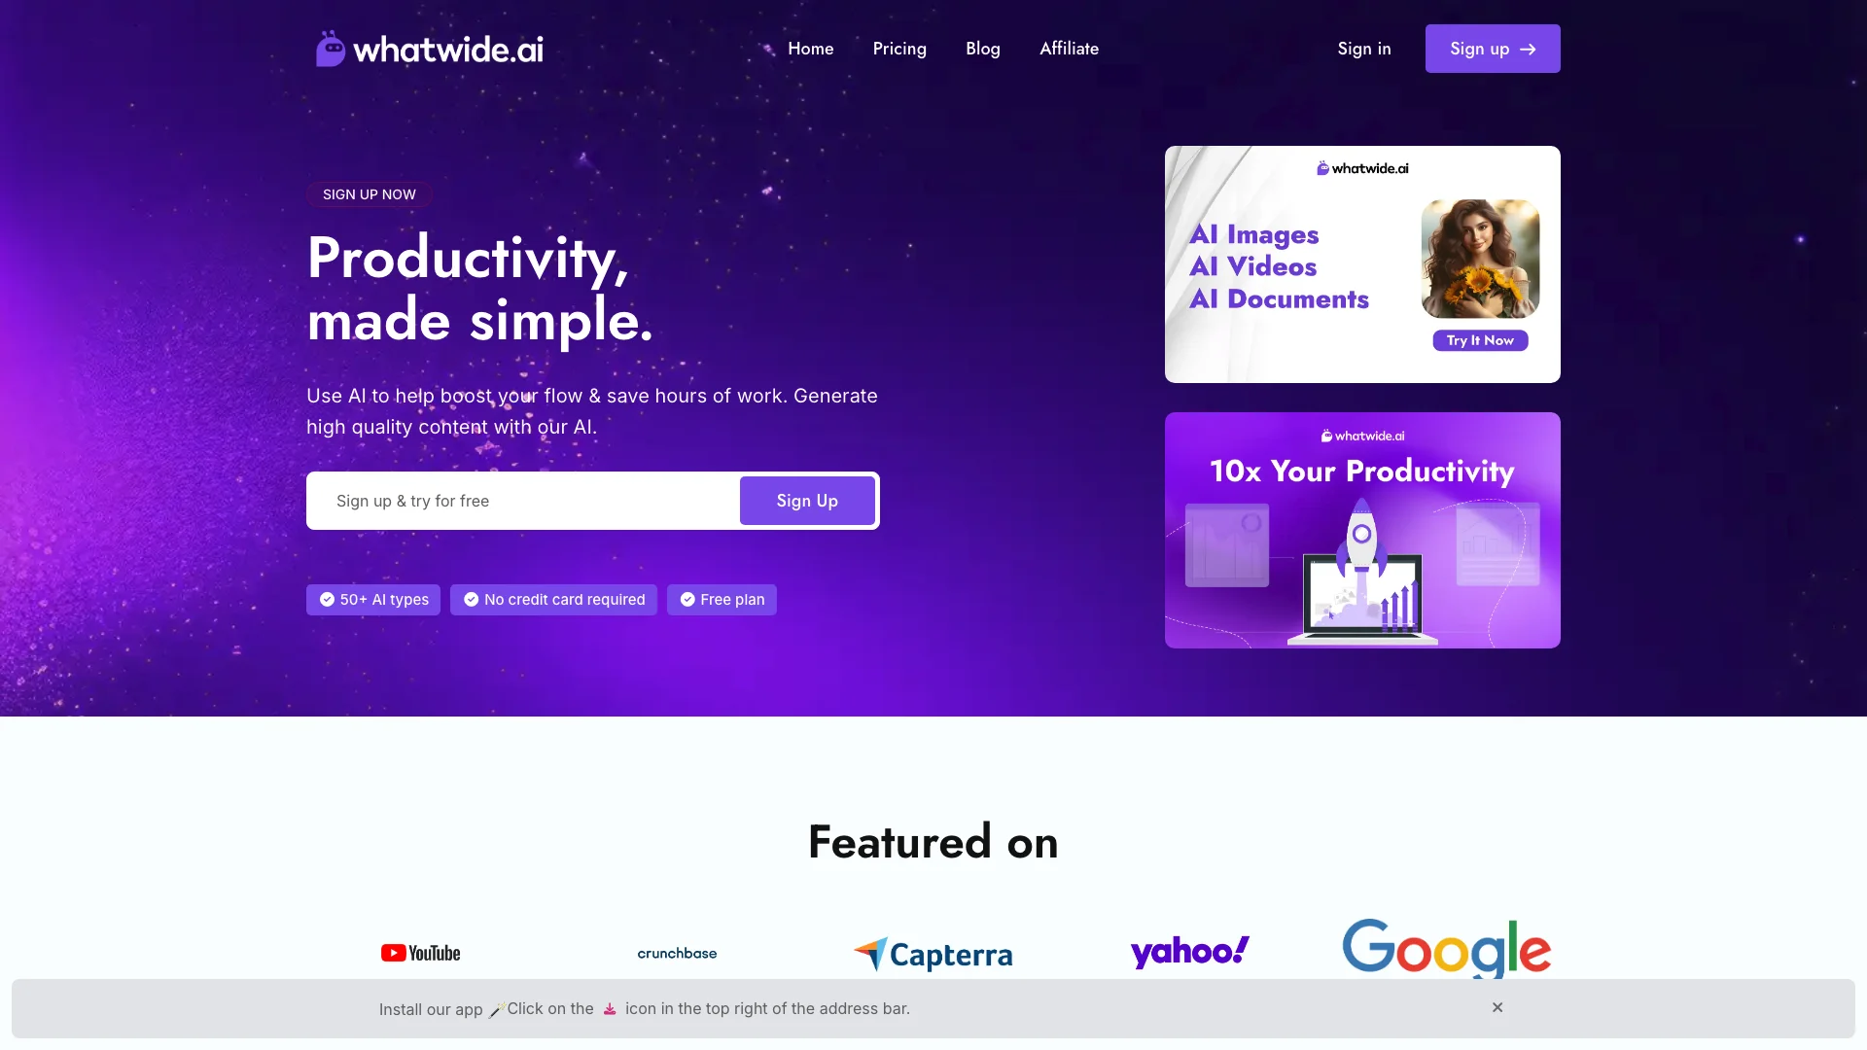This screenshot has width=1867, height=1050.
Task: Expand the Sign in account options
Action: (1364, 48)
